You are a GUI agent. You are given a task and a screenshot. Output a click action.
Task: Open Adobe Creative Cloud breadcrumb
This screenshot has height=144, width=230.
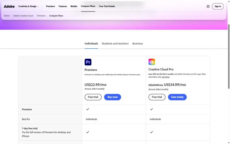(x=23, y=16)
